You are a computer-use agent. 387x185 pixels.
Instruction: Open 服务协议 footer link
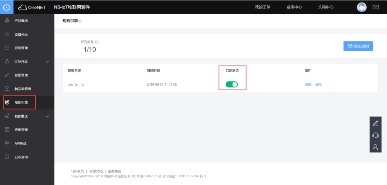(115, 171)
